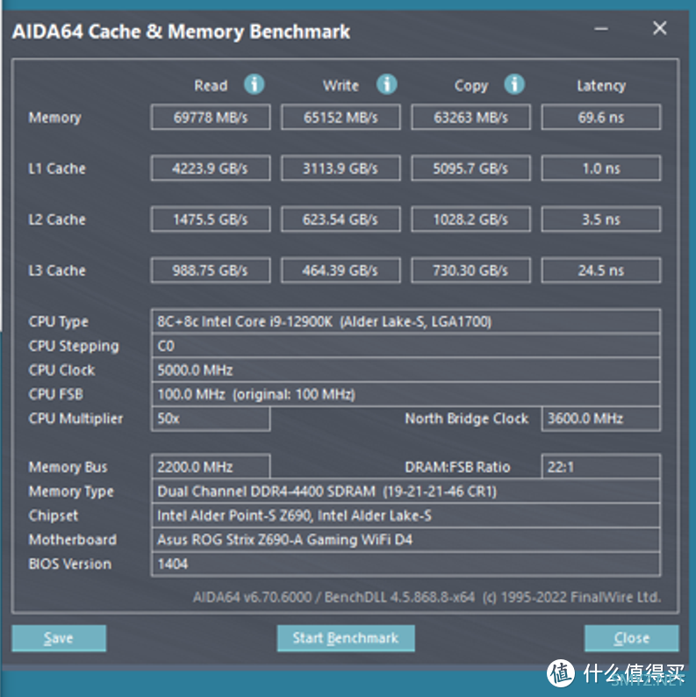
Task: Click the L3 Cache row label
Action: tap(57, 270)
